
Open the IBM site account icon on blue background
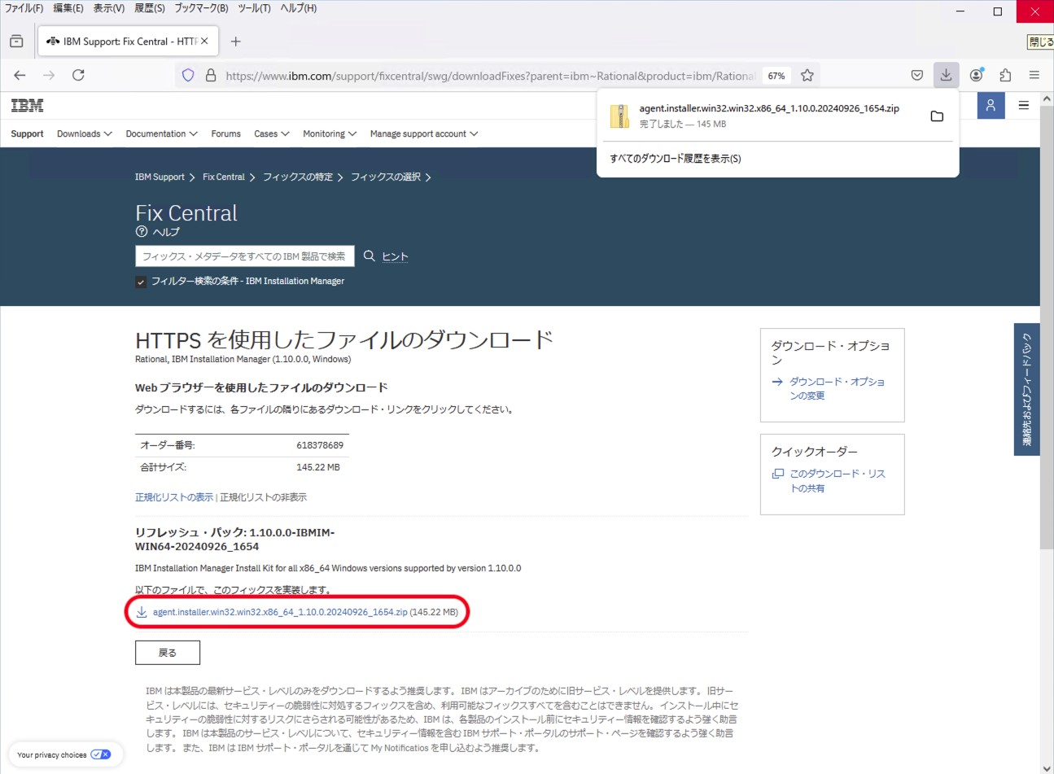[991, 106]
